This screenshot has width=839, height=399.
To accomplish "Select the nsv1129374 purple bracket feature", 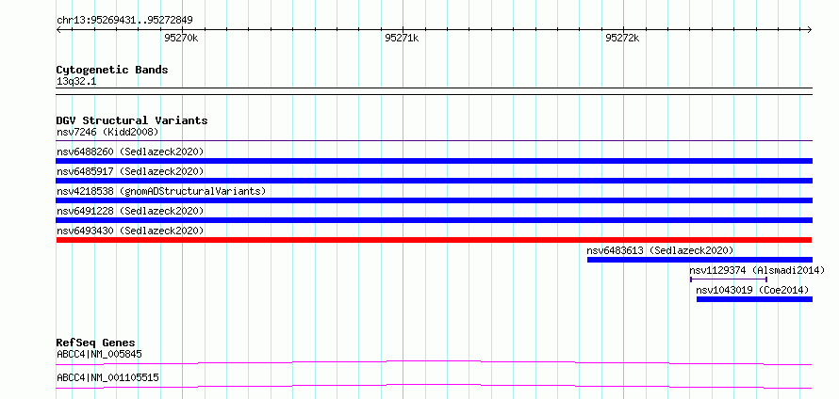I will pos(729,279).
